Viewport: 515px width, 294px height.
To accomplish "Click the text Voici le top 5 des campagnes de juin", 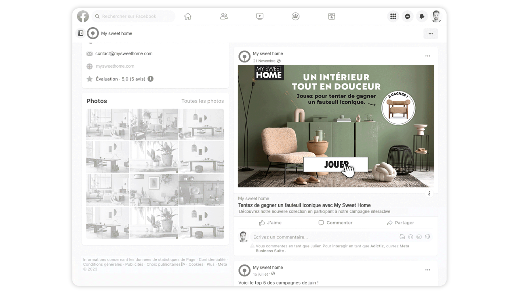I will tap(278, 283).
